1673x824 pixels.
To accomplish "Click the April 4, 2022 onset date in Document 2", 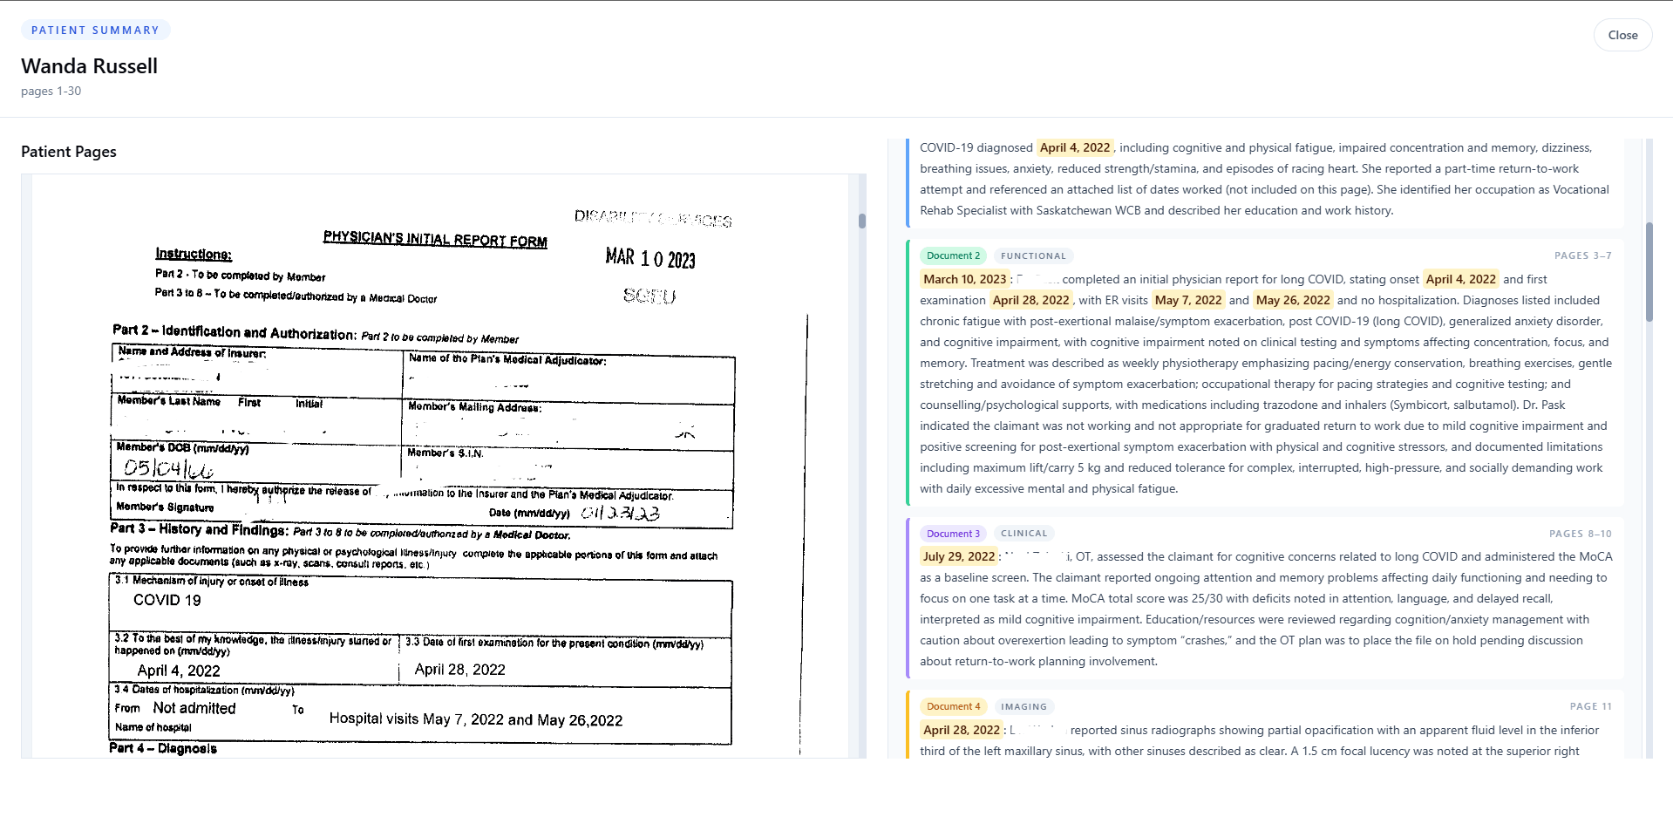I will coord(1460,279).
